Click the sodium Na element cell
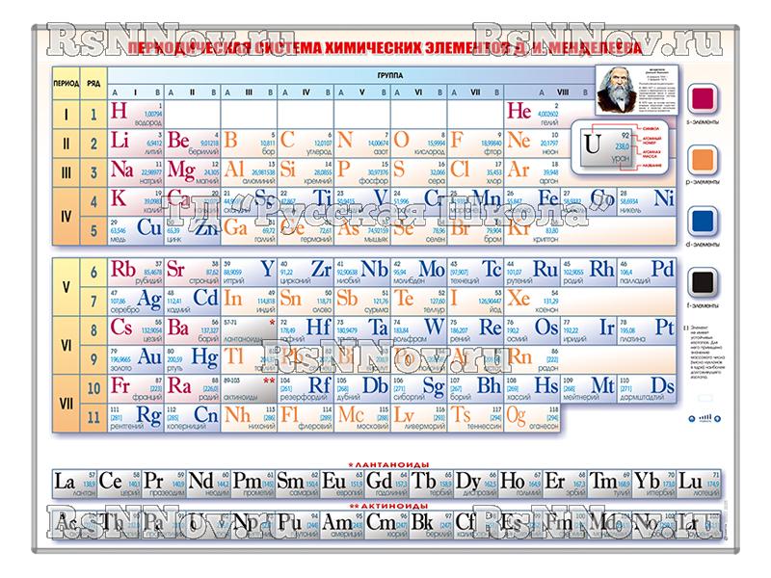Image resolution: width=771 pixels, height=578 pixels. pos(136,172)
